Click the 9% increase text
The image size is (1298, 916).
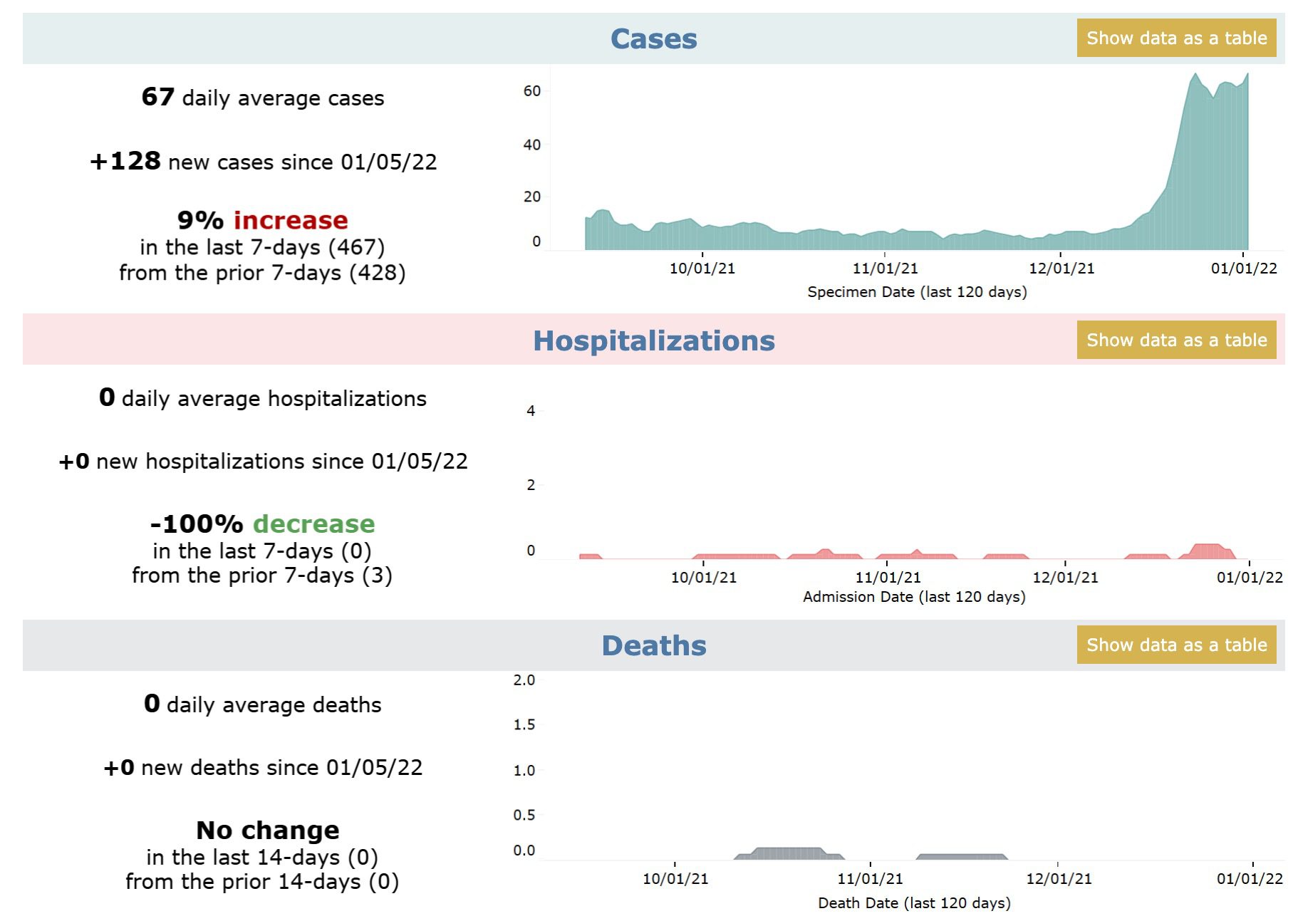(263, 221)
